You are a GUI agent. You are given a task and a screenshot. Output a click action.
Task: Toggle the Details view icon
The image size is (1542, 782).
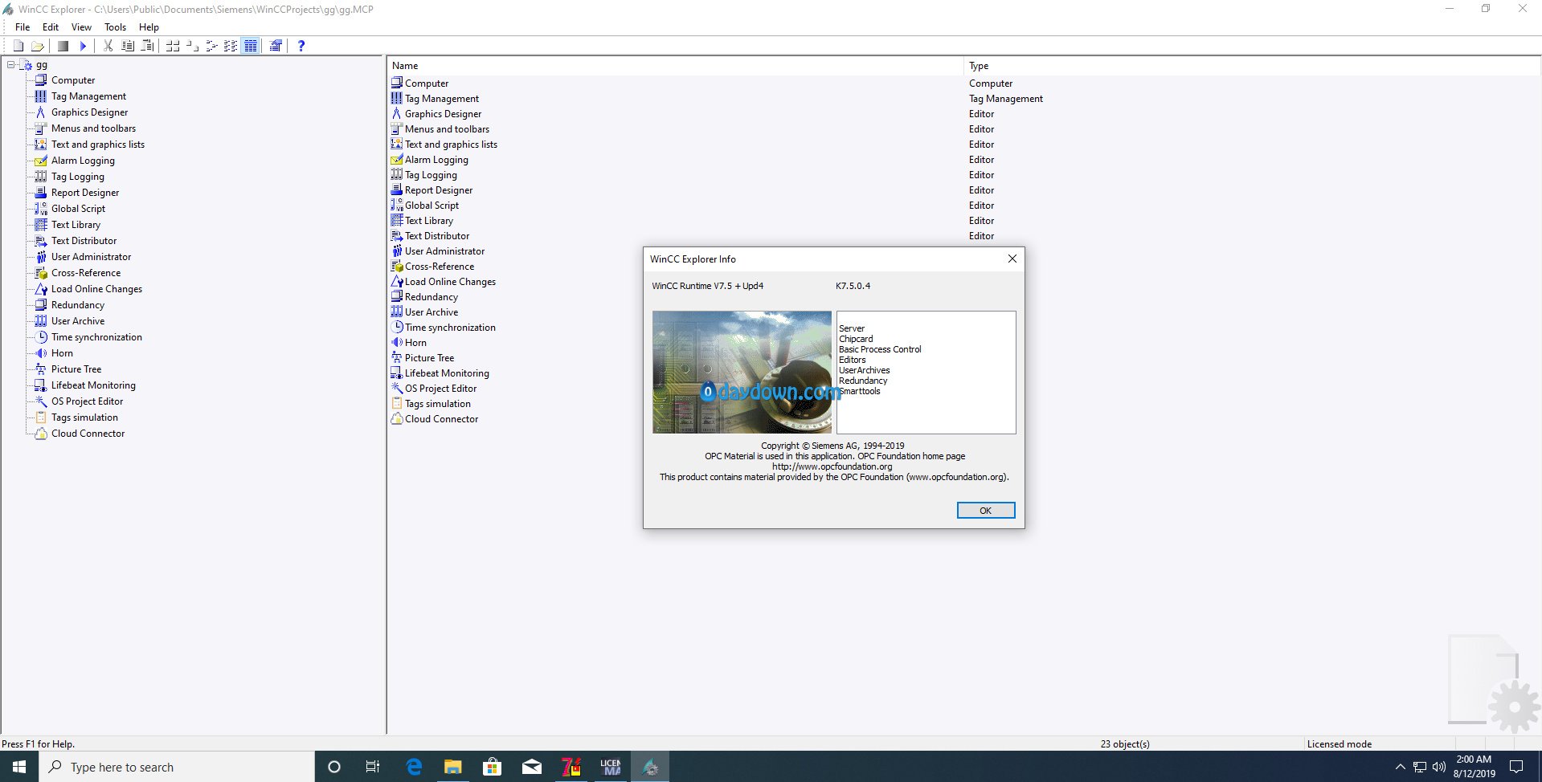tap(251, 46)
